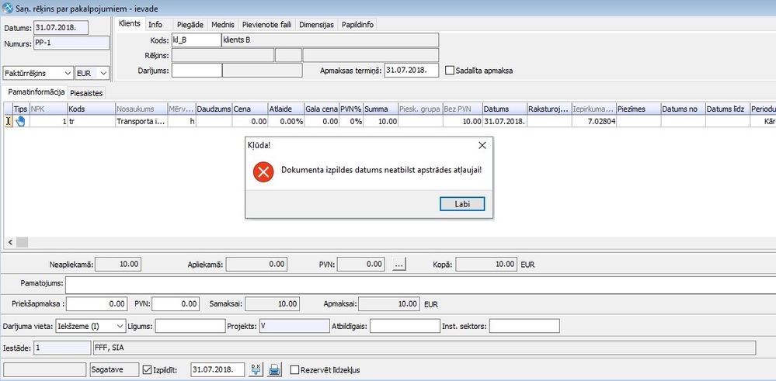Click the Atlaide column header
This screenshot has height=381, width=776.
click(286, 109)
